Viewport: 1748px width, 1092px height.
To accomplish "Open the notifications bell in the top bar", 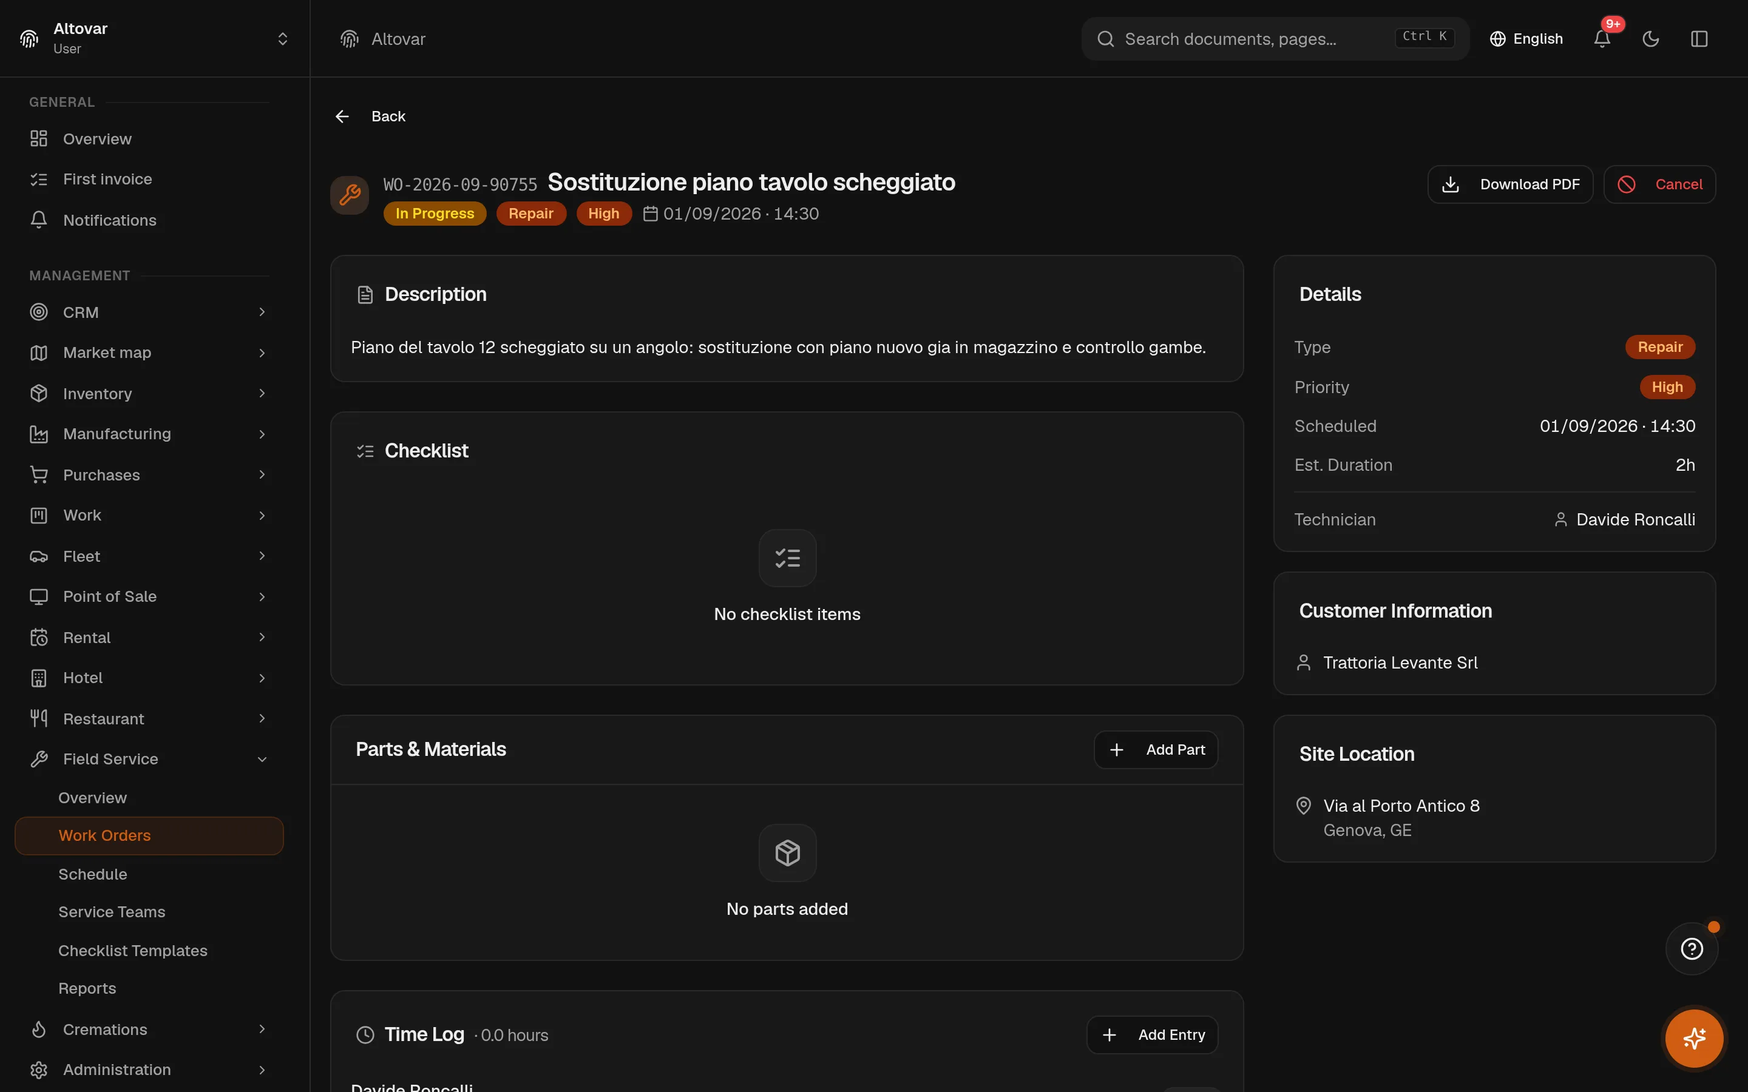I will pyautogui.click(x=1601, y=39).
